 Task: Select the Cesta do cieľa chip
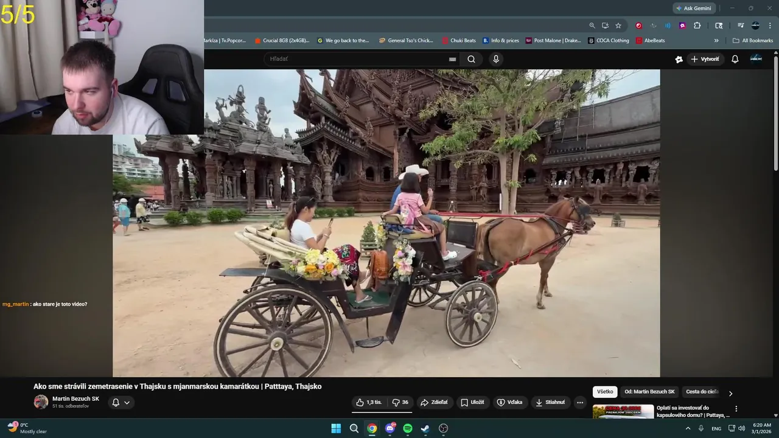[702, 392]
